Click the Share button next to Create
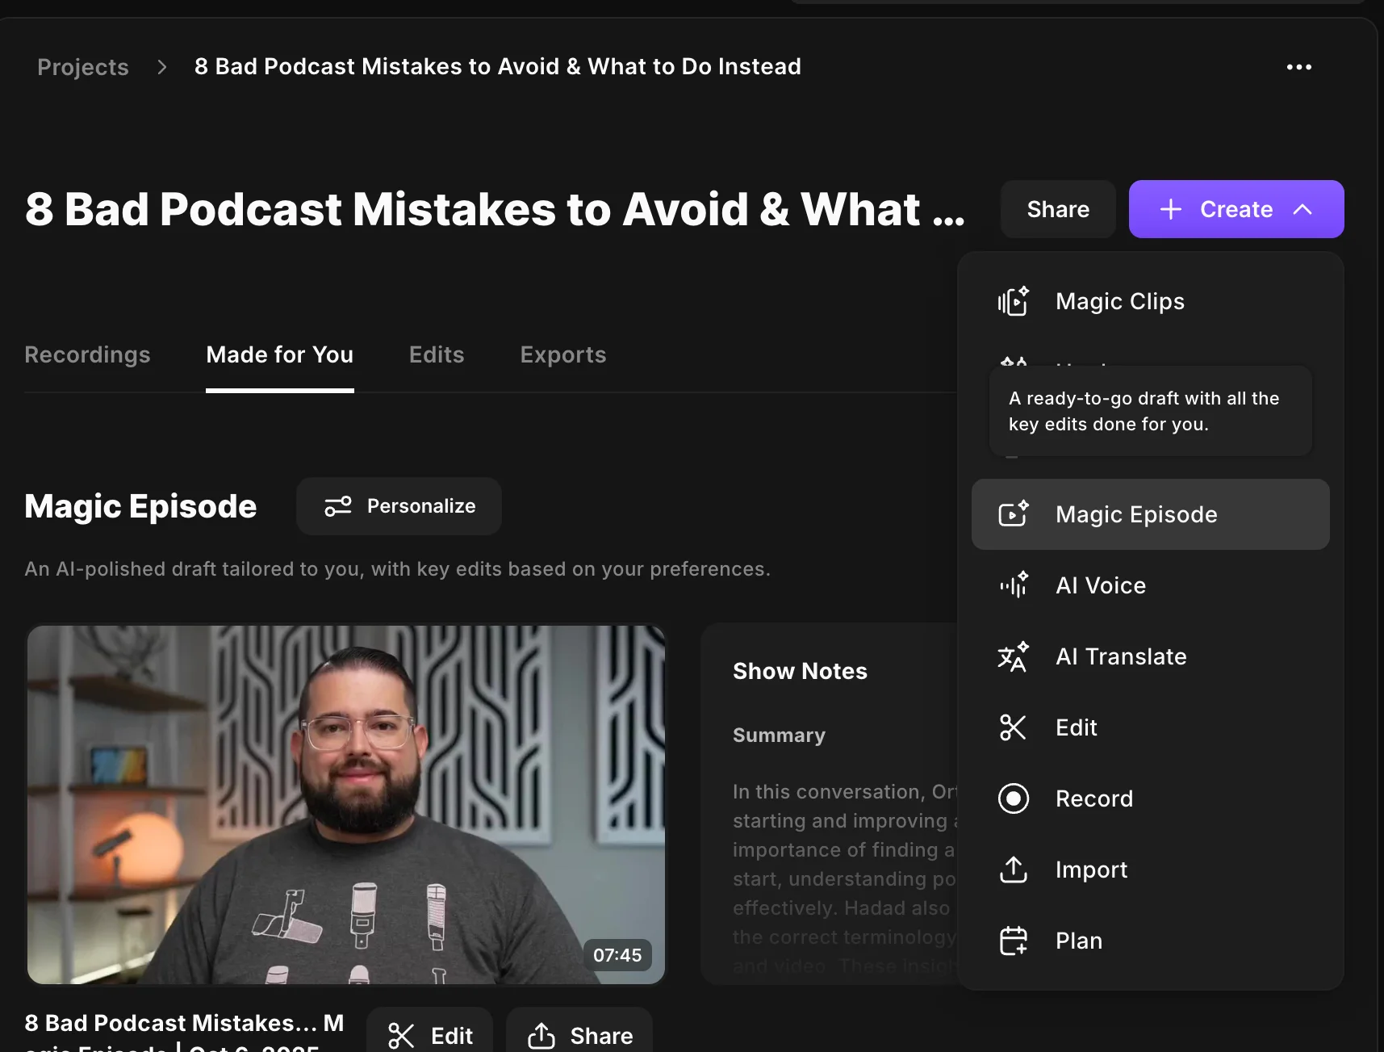Screen dimensions: 1384x1052 [x=1057, y=209]
